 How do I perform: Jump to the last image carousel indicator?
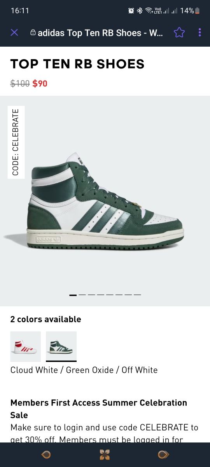click(137, 295)
